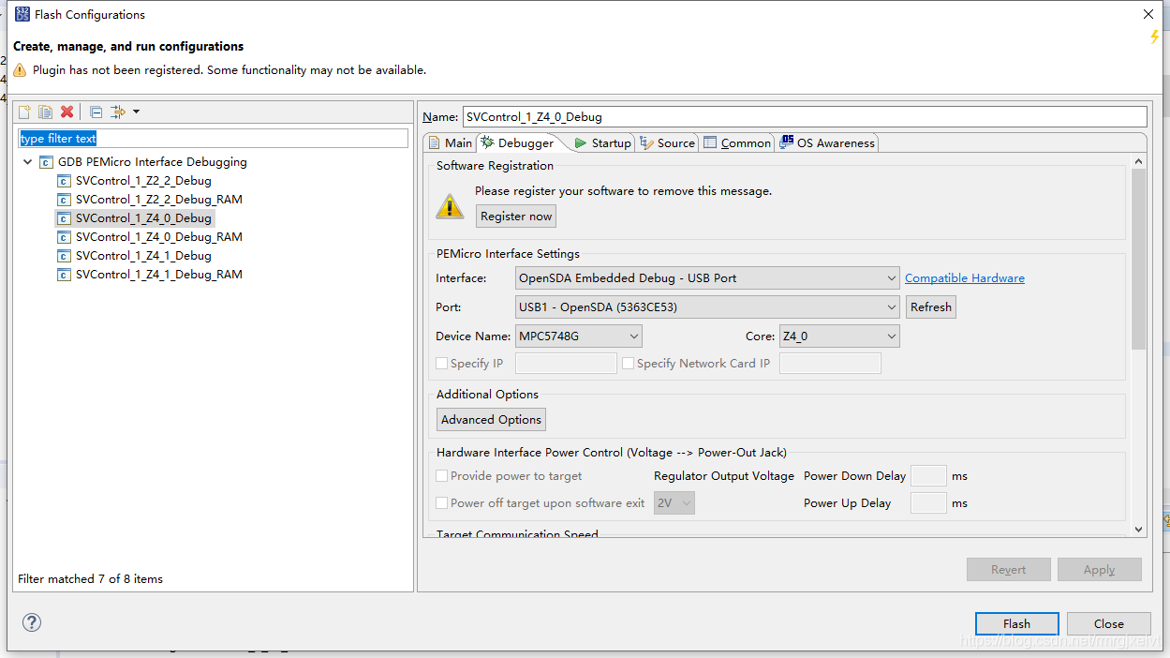Switch to the Main tab
The image size is (1170, 658).
(450, 142)
